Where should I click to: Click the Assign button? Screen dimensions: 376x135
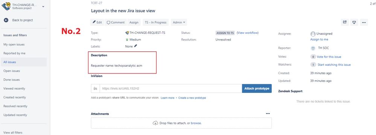click(134, 22)
